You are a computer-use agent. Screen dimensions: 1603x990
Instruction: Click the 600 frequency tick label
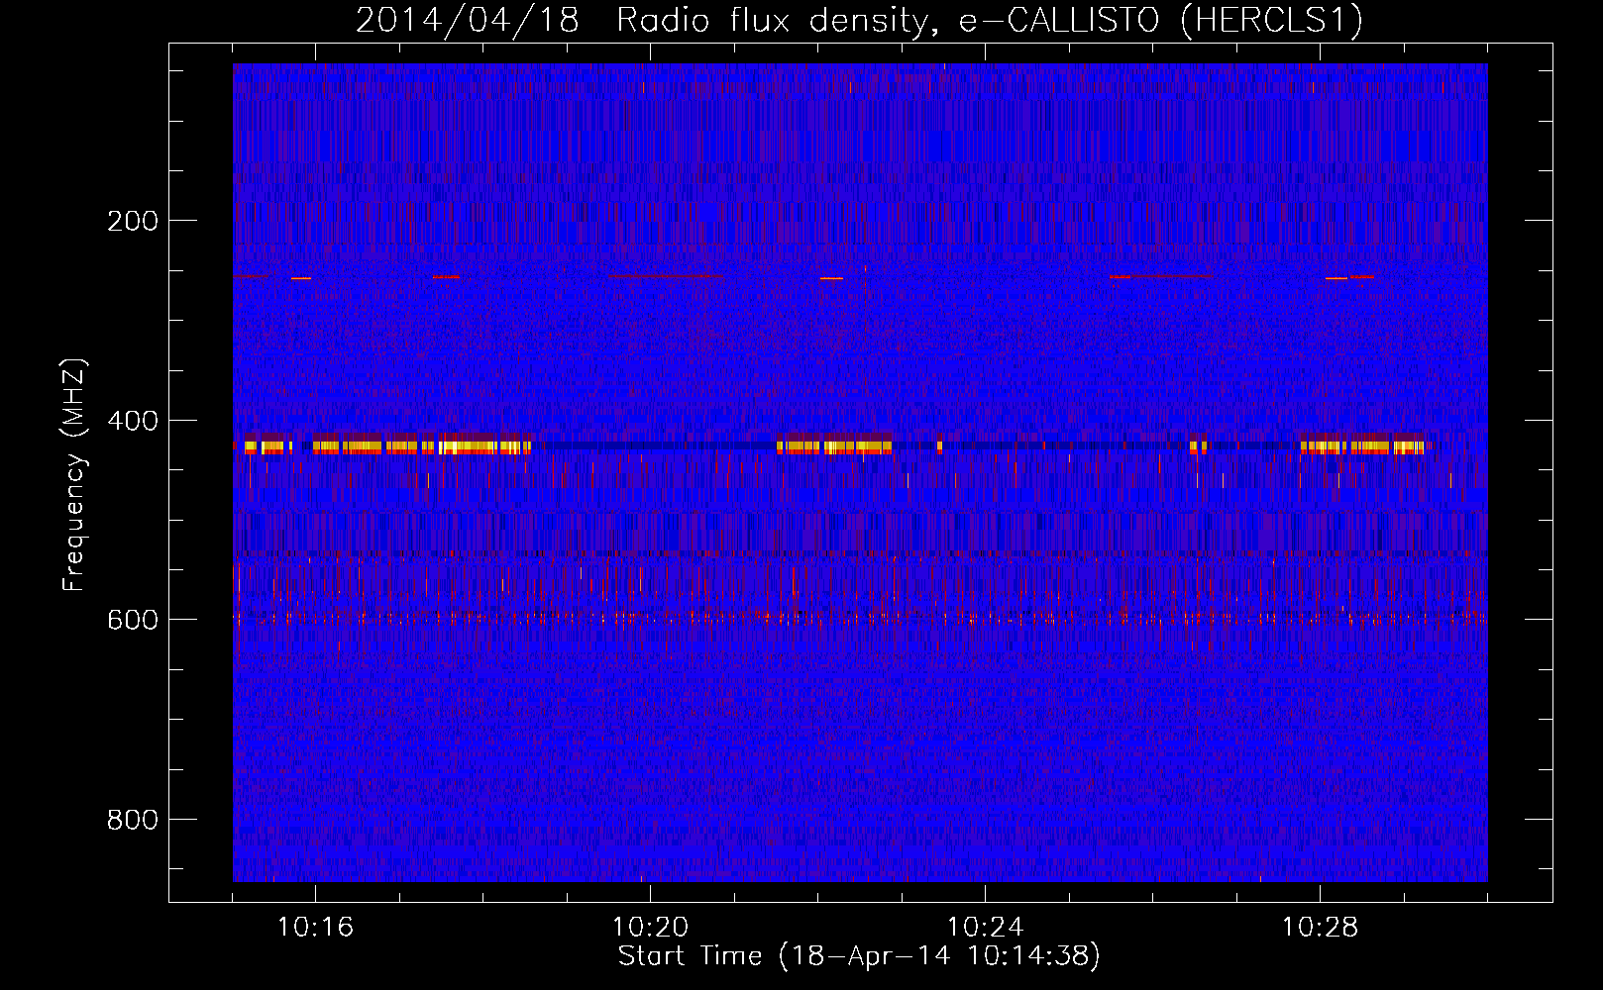pyautogui.click(x=133, y=620)
